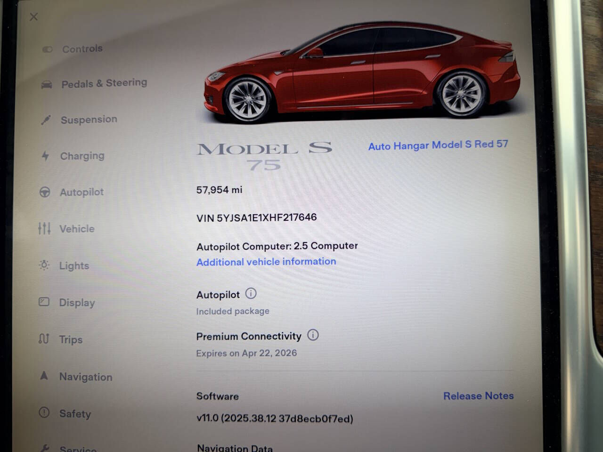Select the Service menu item
603x452 pixels.
[68, 448]
